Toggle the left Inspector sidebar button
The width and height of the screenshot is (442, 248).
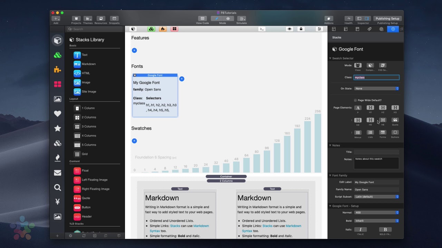359,19
